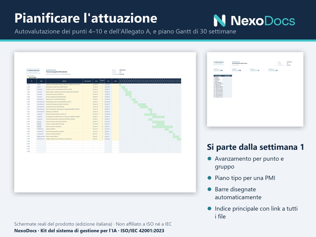Click the 'Autovalutazione delle lacune' sheet title
The image size is (316, 237).
point(239,63)
